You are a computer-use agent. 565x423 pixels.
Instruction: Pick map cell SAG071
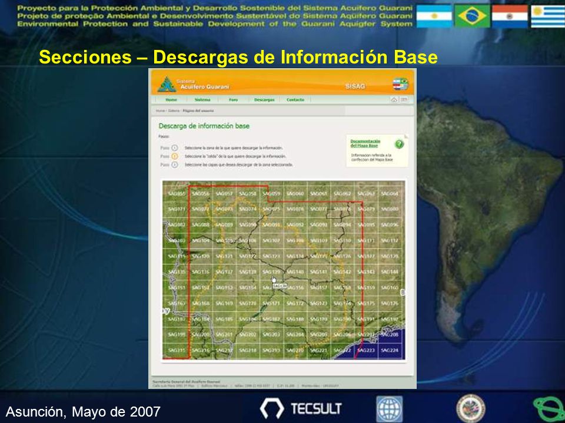click(177, 209)
